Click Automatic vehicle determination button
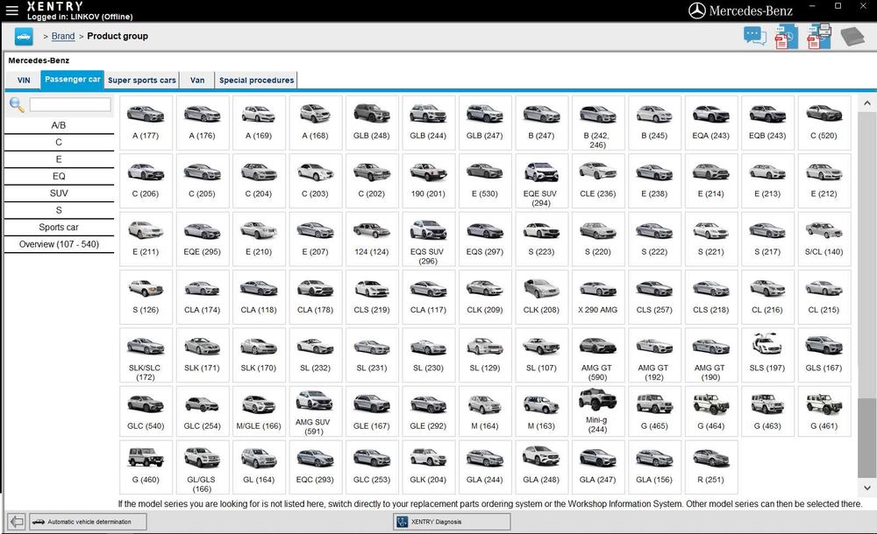The image size is (877, 534). point(89,522)
